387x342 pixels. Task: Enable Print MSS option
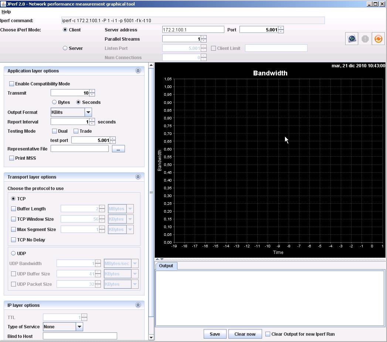pos(11,158)
